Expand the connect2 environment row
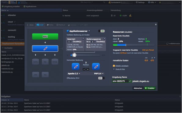 click(x=2, y=30)
